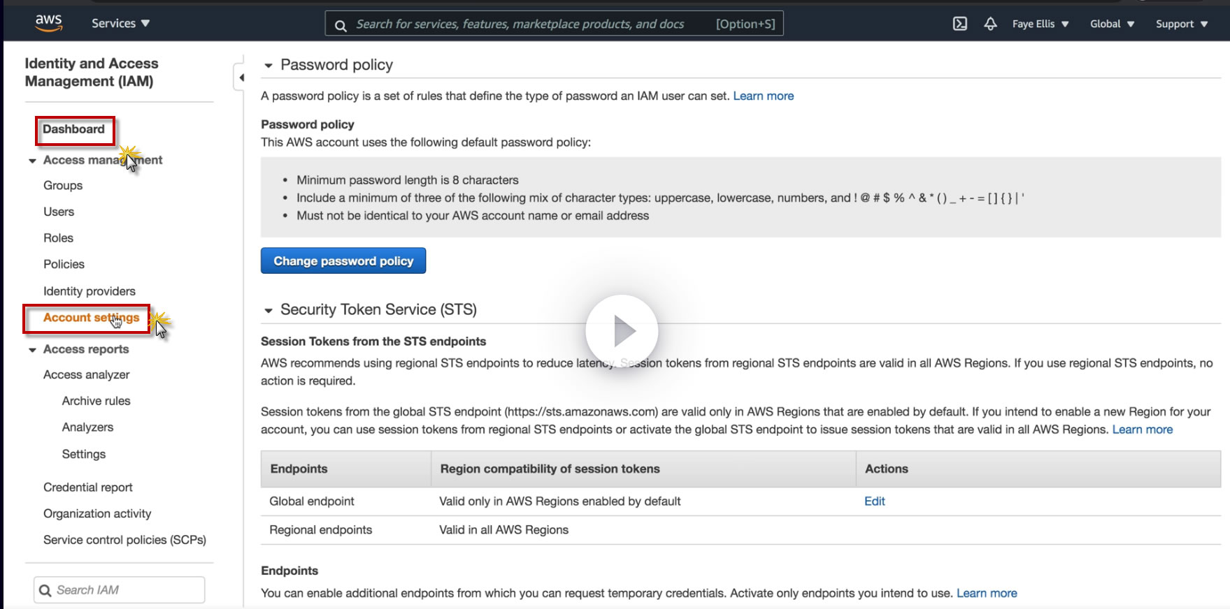Click the Change password policy button
Screen dimensions: 1230x609
coord(343,261)
